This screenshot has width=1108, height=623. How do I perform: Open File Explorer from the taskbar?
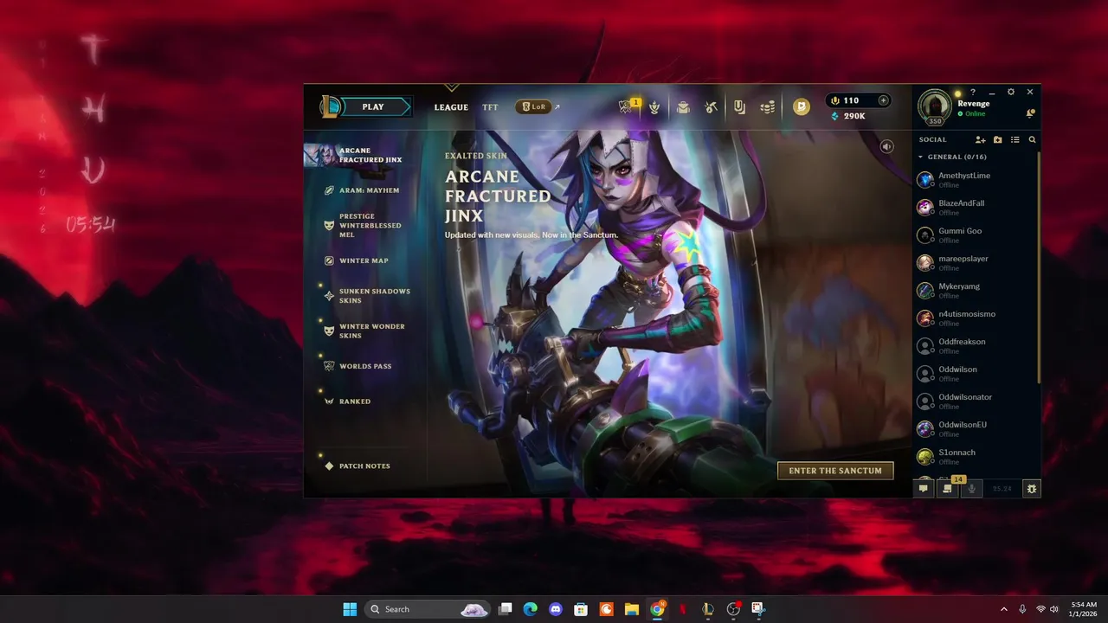point(632,609)
